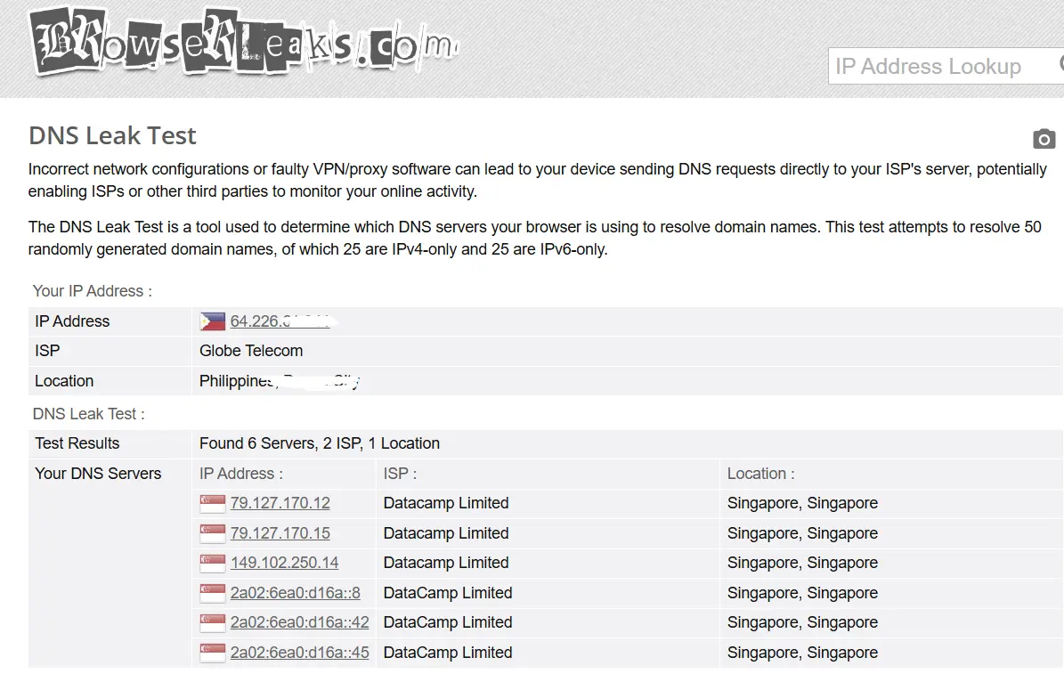Select the Philippines location value
Viewport: 1064px width, 682px height.
(x=279, y=381)
